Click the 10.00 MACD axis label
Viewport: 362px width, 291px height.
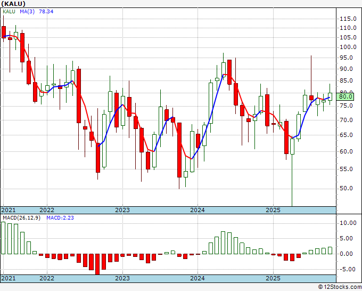[x=348, y=223]
